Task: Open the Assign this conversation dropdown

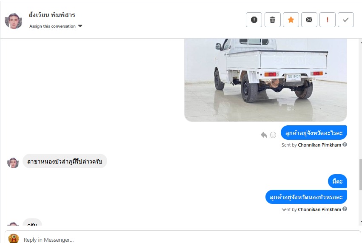Action: point(56,26)
